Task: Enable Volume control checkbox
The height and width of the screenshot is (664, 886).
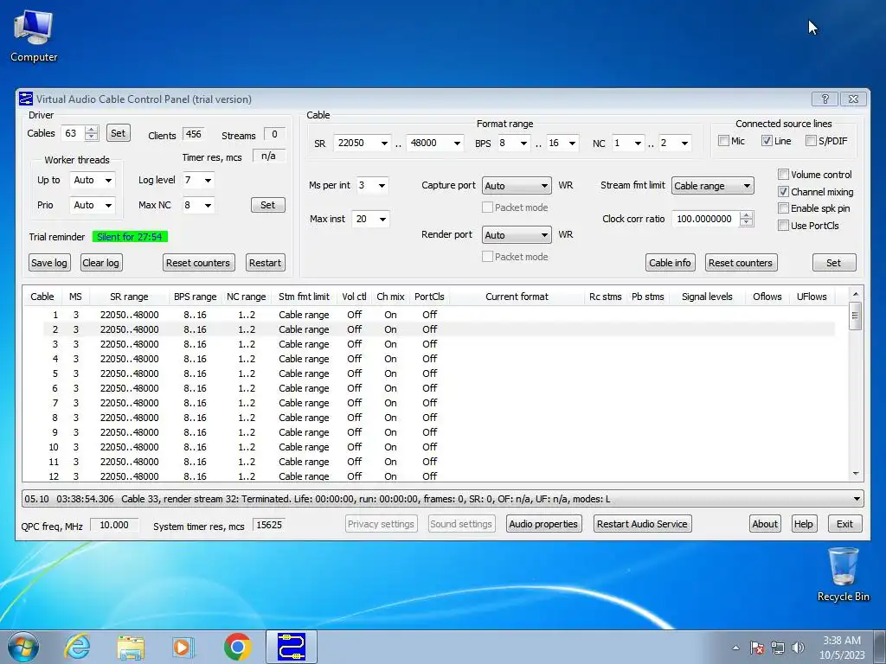Action: pos(783,175)
